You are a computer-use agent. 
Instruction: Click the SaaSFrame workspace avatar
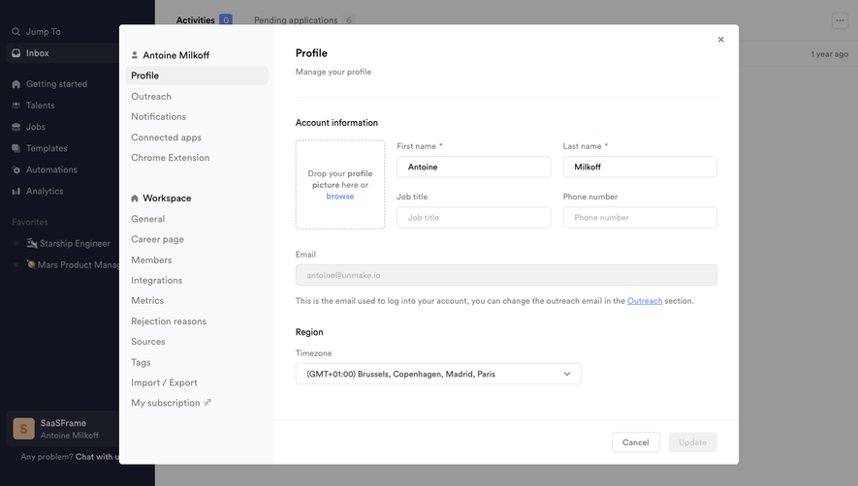[23, 429]
